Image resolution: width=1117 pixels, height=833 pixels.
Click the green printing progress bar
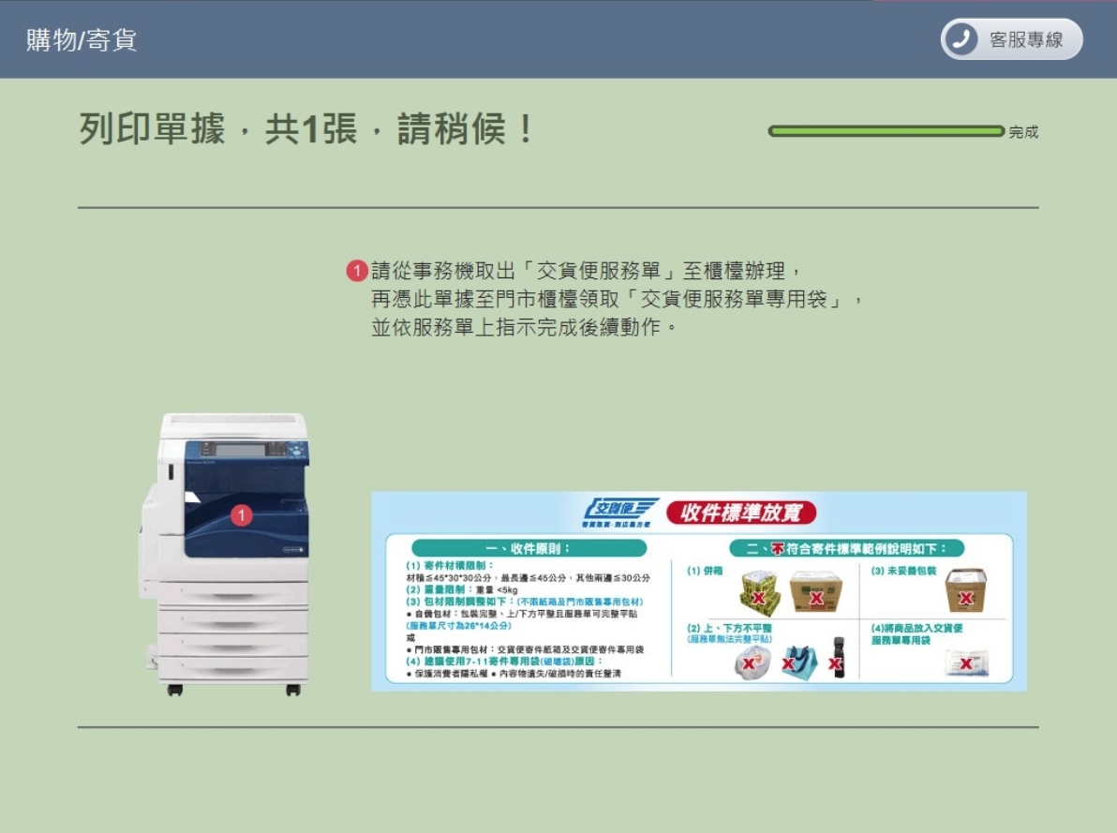coord(886,131)
